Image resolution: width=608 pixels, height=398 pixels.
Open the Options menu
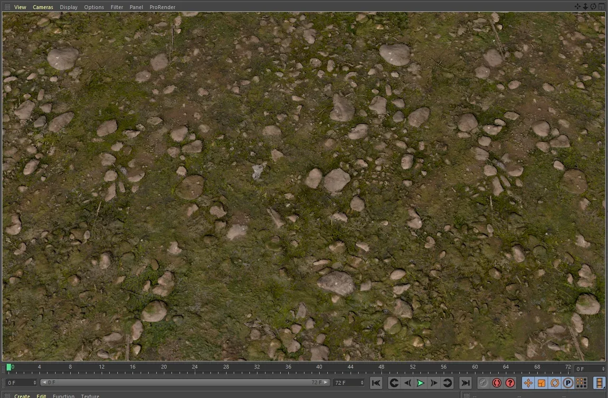point(94,7)
